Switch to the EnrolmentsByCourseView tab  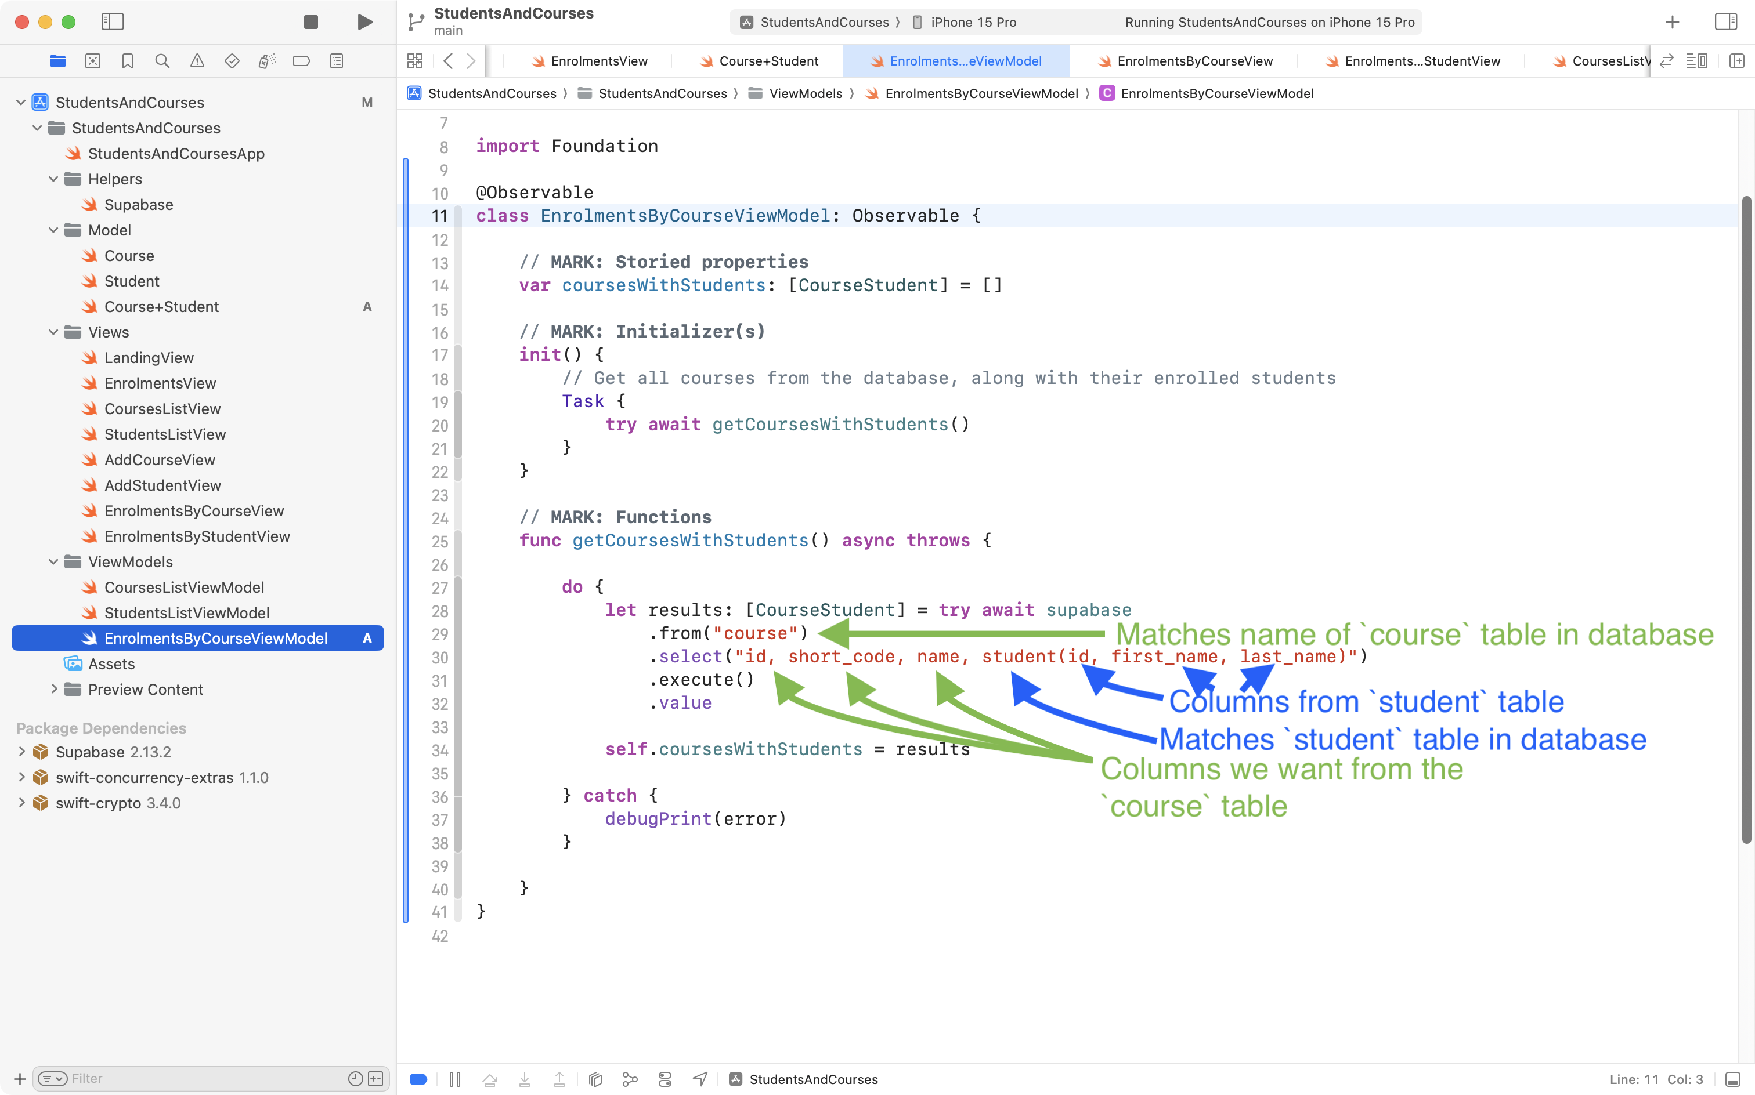tap(1194, 61)
